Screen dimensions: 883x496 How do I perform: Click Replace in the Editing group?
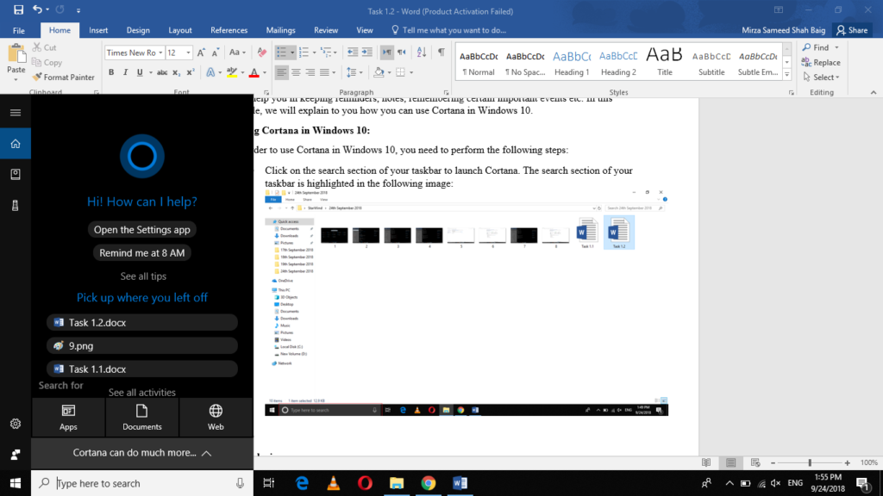coord(822,62)
